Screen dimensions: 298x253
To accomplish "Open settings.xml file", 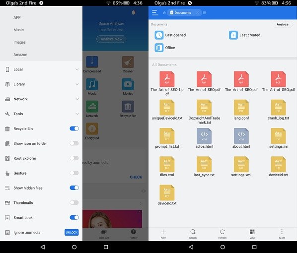I will tap(241, 167).
